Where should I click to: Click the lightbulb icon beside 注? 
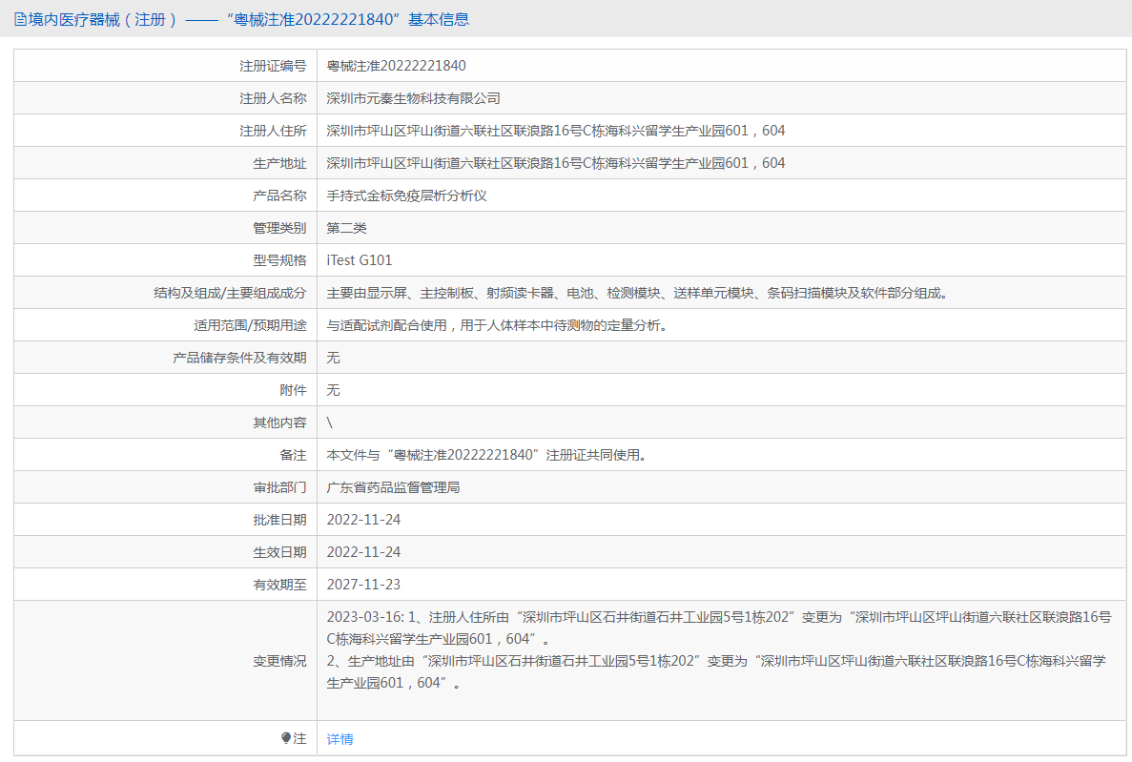[286, 738]
